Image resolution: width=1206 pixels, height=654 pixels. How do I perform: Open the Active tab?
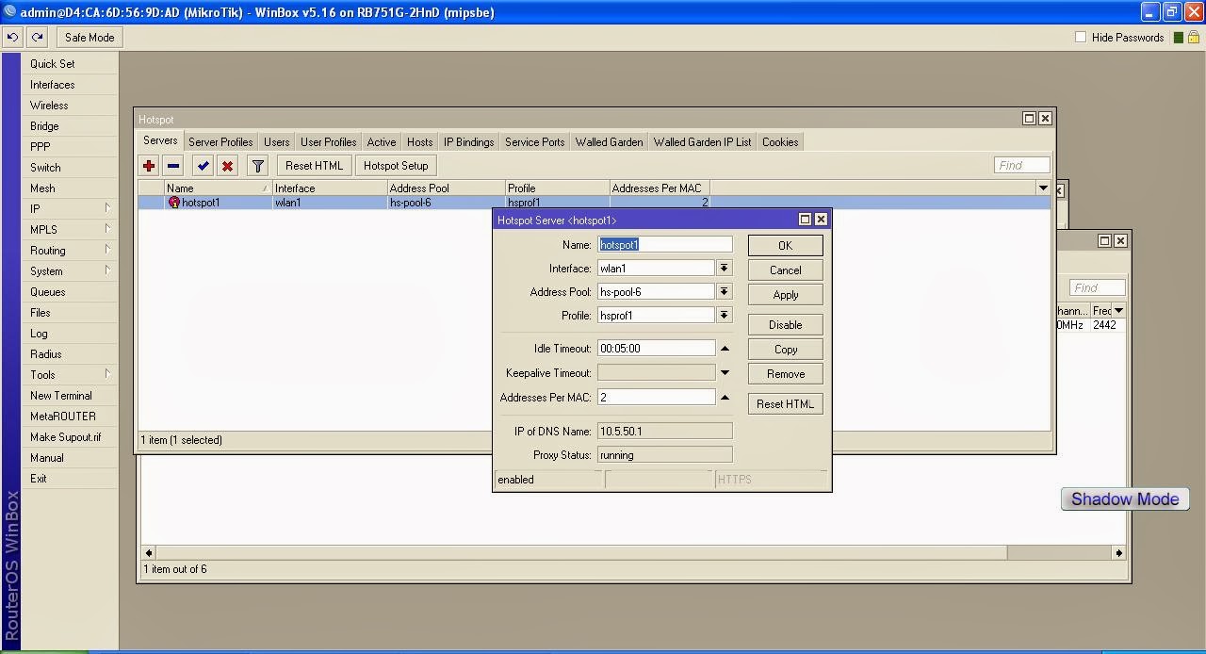382,142
